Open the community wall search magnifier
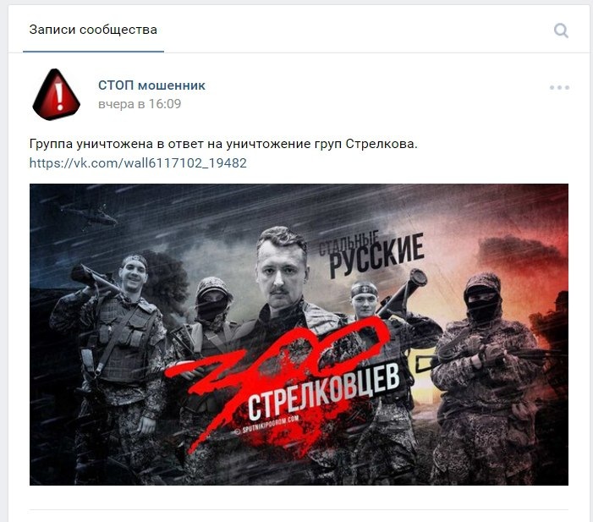Screen dimensions: 593x522 click(x=561, y=30)
